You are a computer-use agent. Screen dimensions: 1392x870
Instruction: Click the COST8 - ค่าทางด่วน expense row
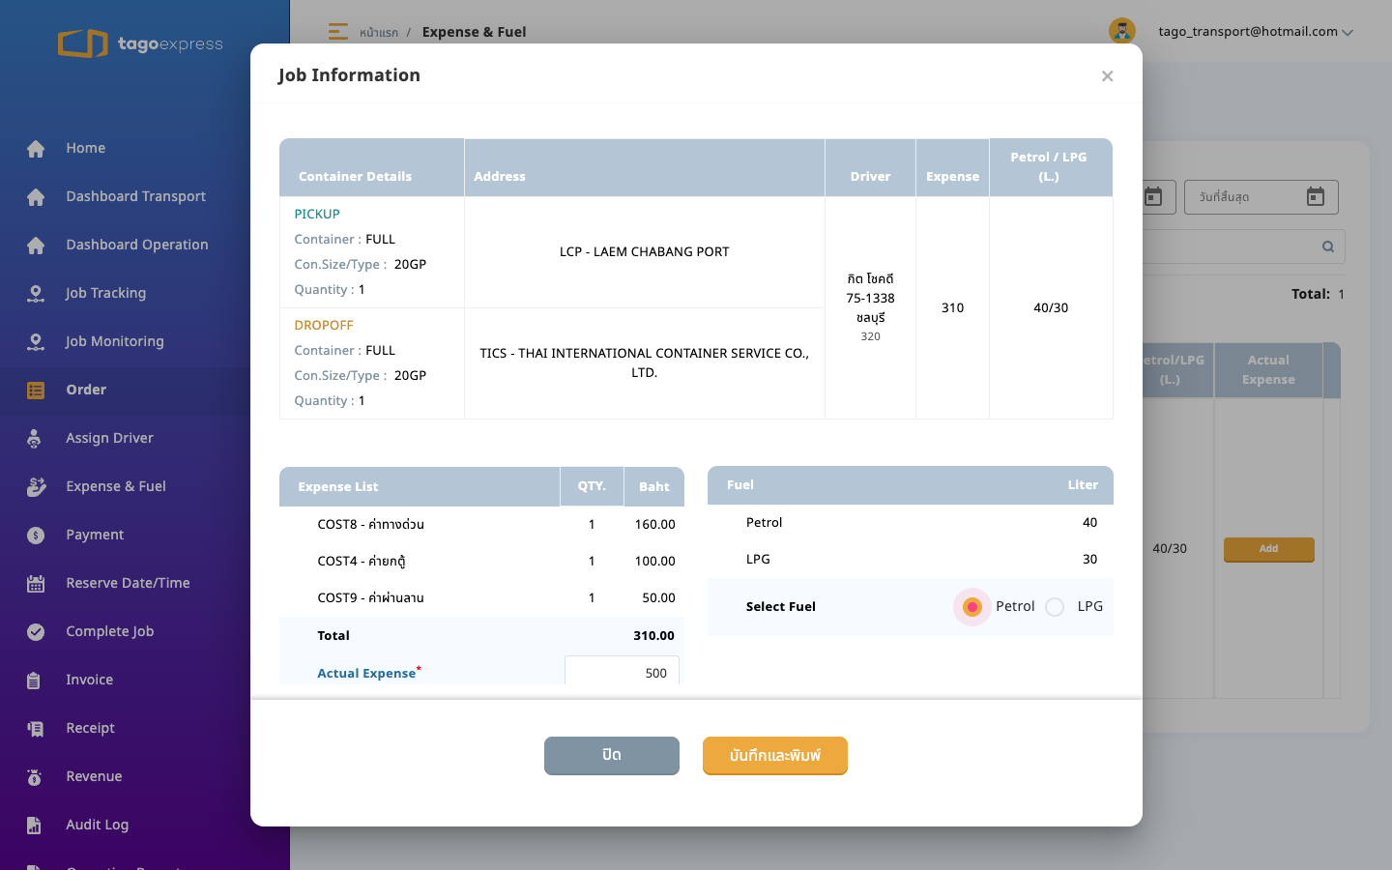click(481, 524)
